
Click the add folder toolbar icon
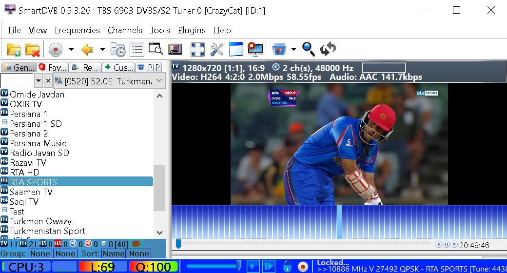pos(14,50)
